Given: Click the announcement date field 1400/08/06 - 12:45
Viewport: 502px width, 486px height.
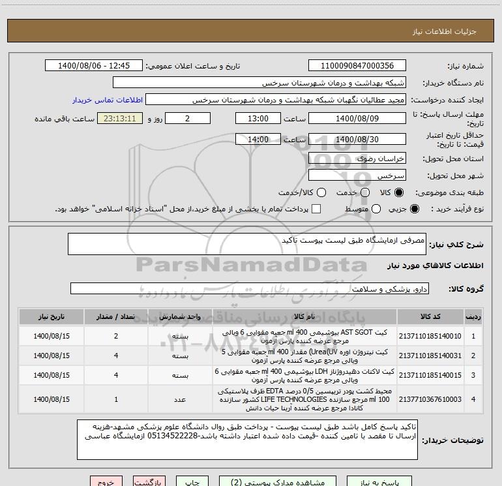Looking at the screenshot, I should coord(94,65).
